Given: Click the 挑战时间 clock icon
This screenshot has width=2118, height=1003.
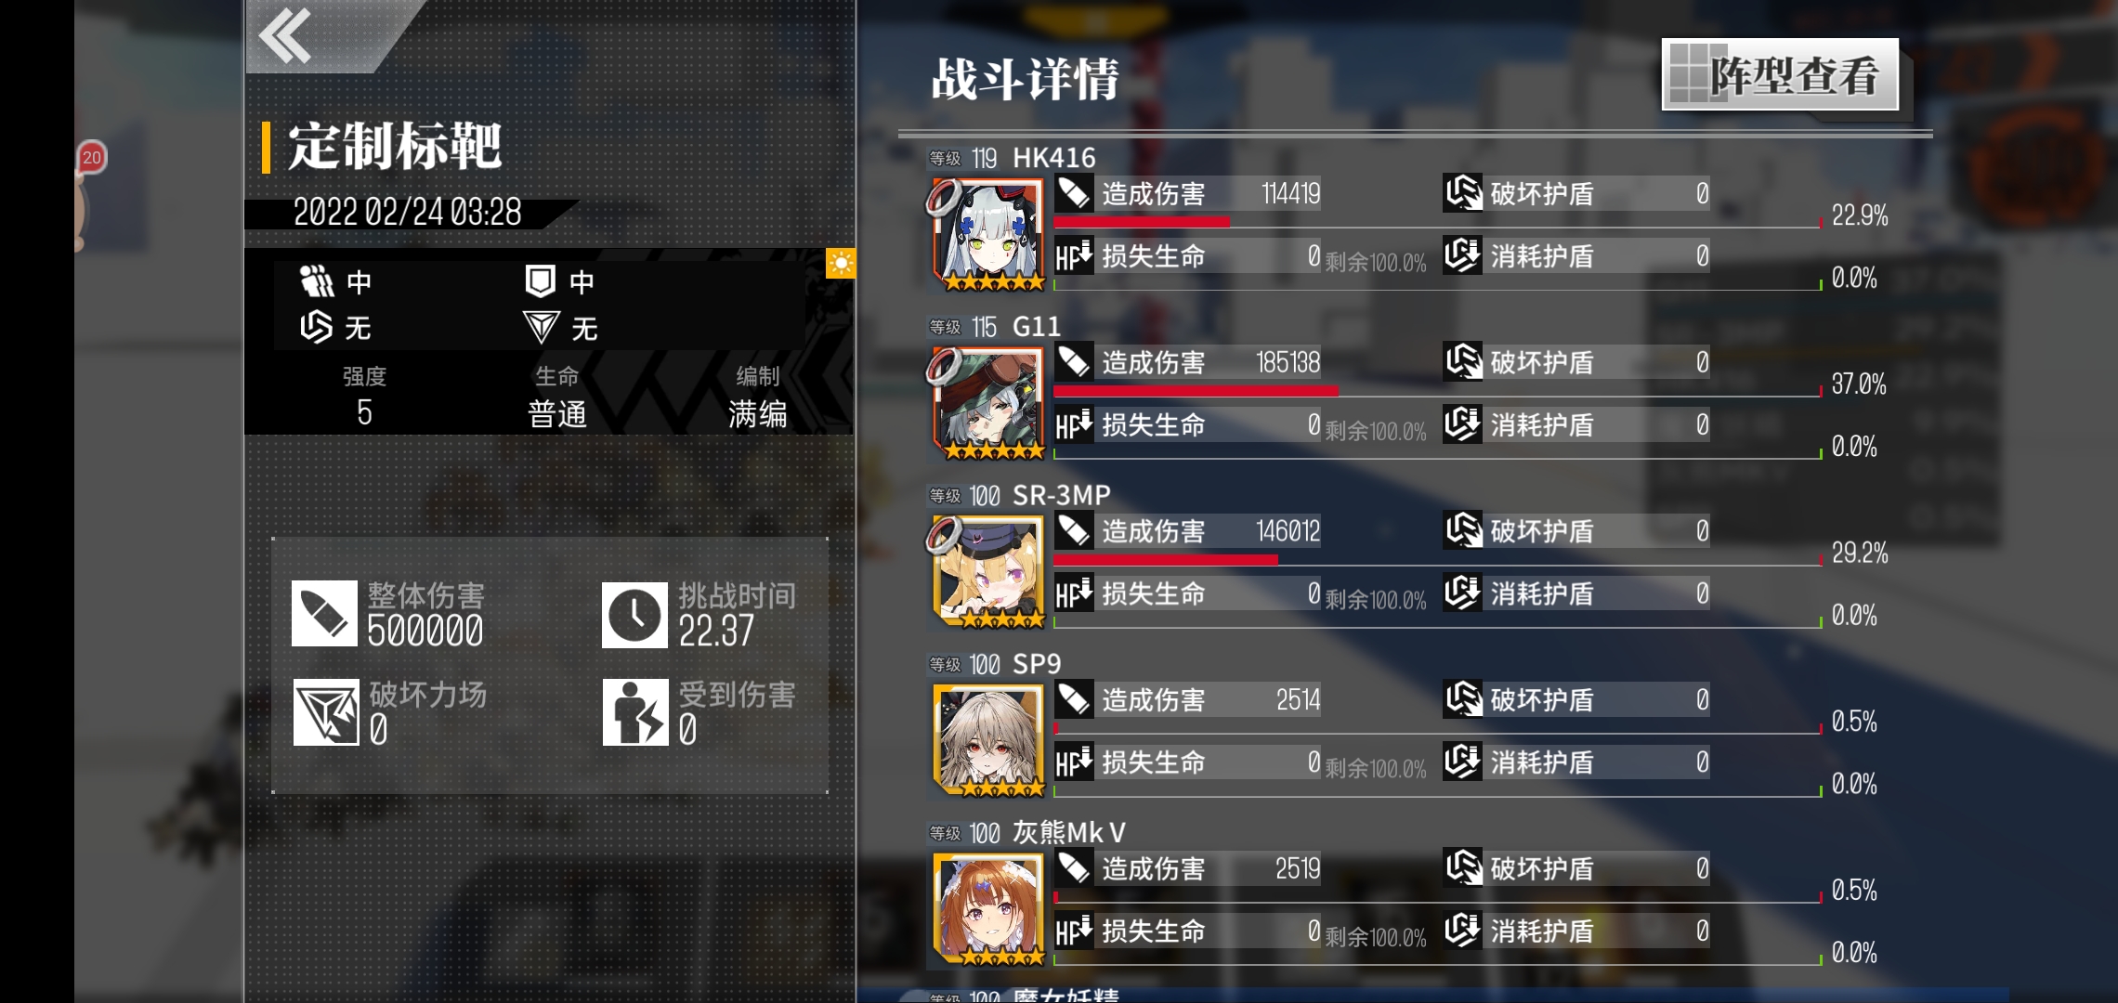Looking at the screenshot, I should (634, 615).
